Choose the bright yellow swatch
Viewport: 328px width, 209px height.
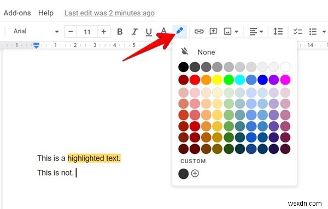[218, 80]
